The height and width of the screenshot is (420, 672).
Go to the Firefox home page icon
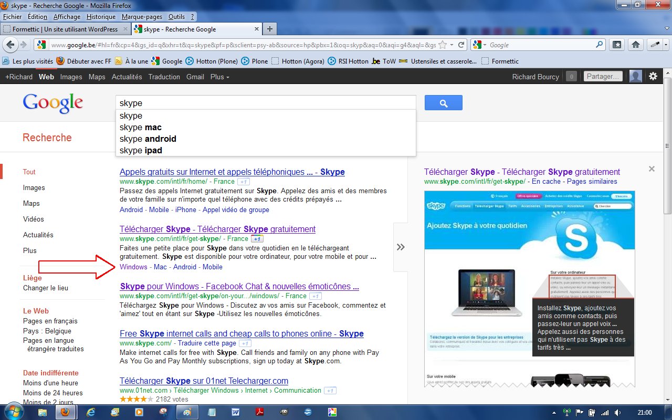[635, 45]
